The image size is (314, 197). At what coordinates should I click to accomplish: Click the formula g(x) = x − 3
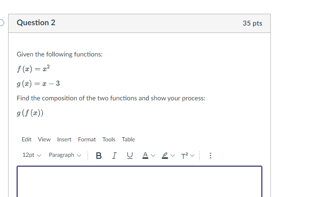coord(38,84)
